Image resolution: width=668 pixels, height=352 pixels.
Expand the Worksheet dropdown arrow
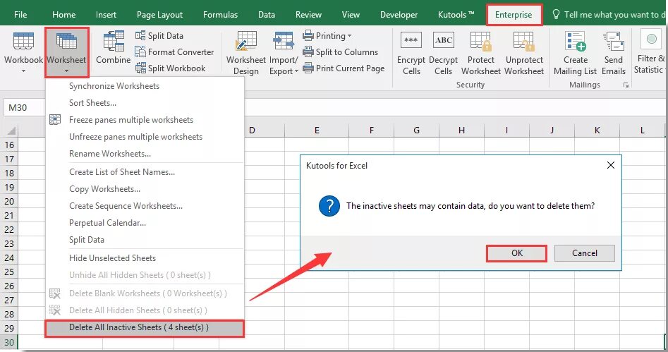66,71
